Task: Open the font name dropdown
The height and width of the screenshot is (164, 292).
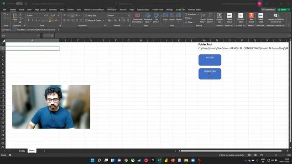Action: coord(45,15)
